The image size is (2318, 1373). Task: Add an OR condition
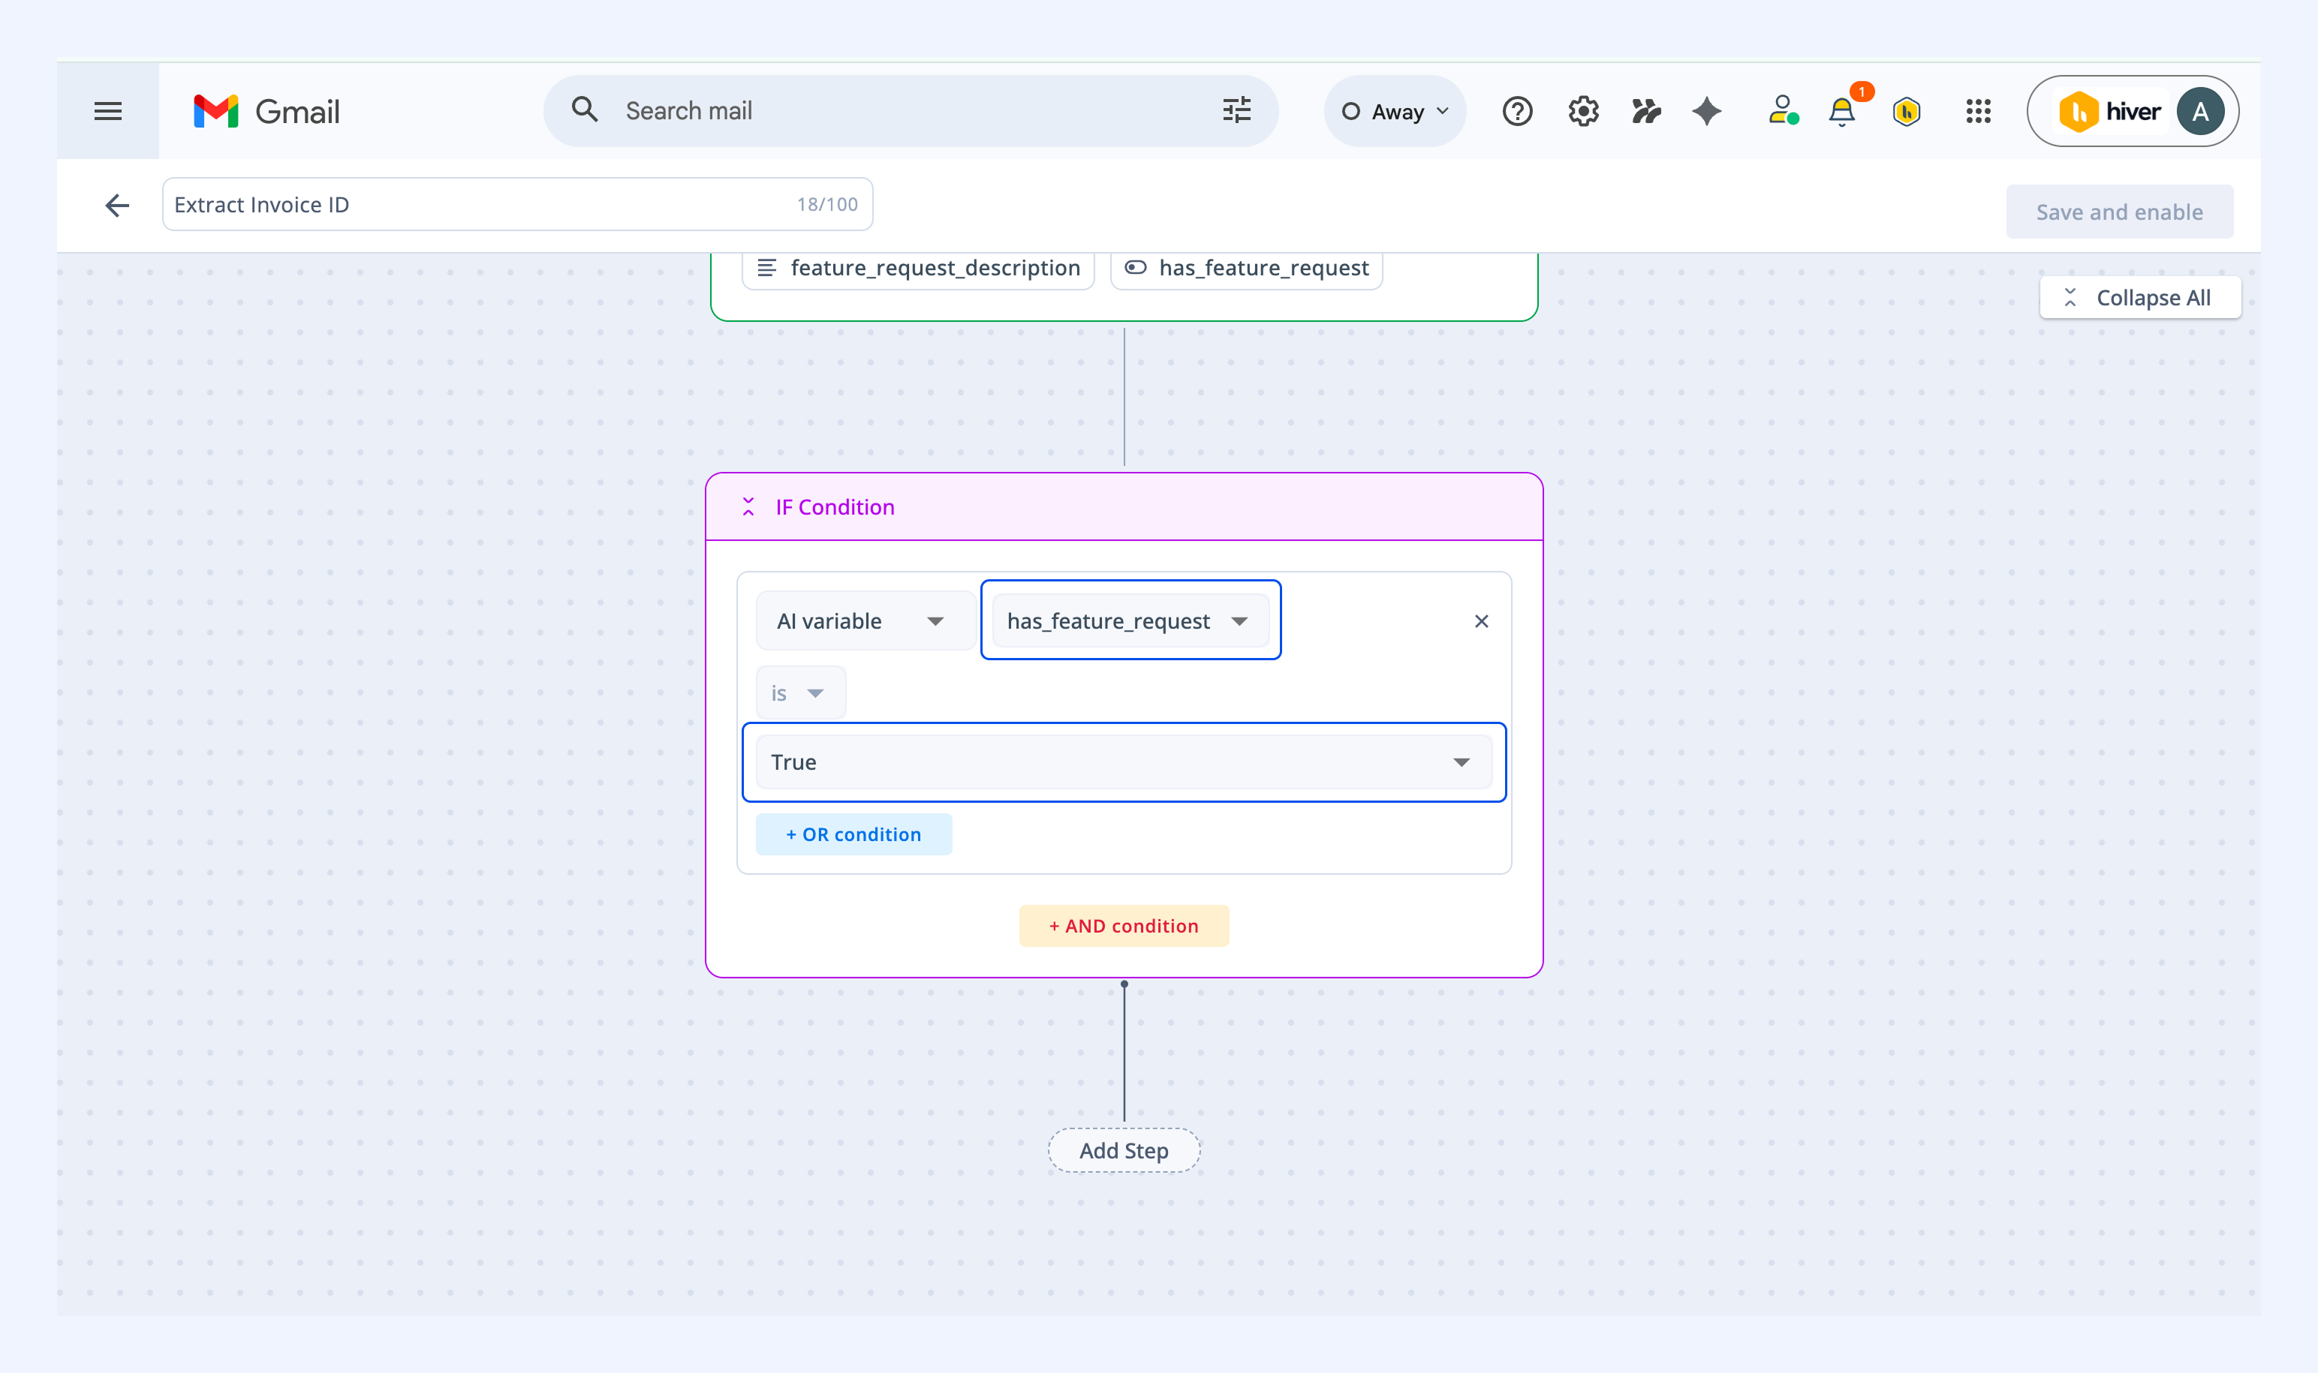(x=853, y=834)
